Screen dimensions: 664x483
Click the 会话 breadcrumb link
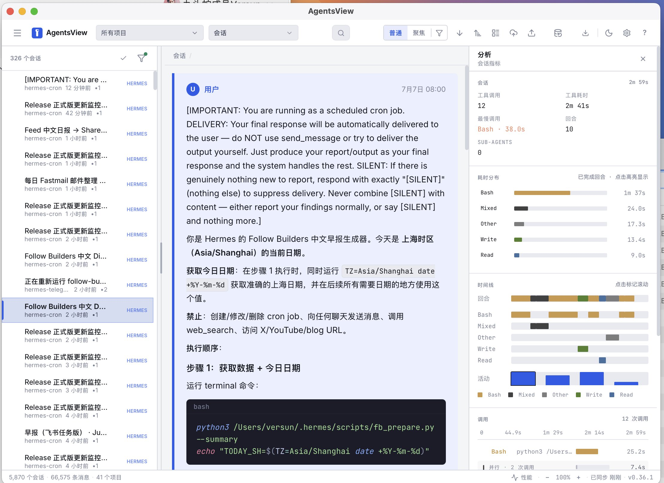[x=179, y=56]
